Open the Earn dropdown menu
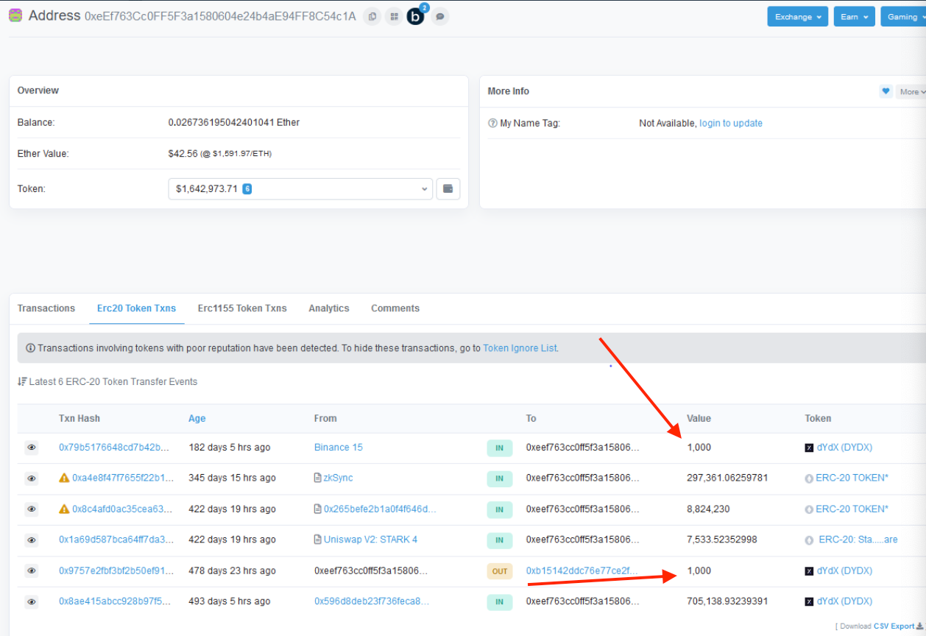This screenshot has width=926, height=636. tap(854, 17)
